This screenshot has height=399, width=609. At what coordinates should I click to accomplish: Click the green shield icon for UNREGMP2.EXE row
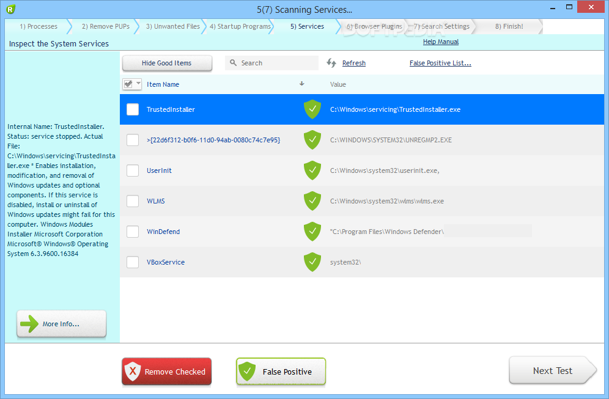coord(312,140)
